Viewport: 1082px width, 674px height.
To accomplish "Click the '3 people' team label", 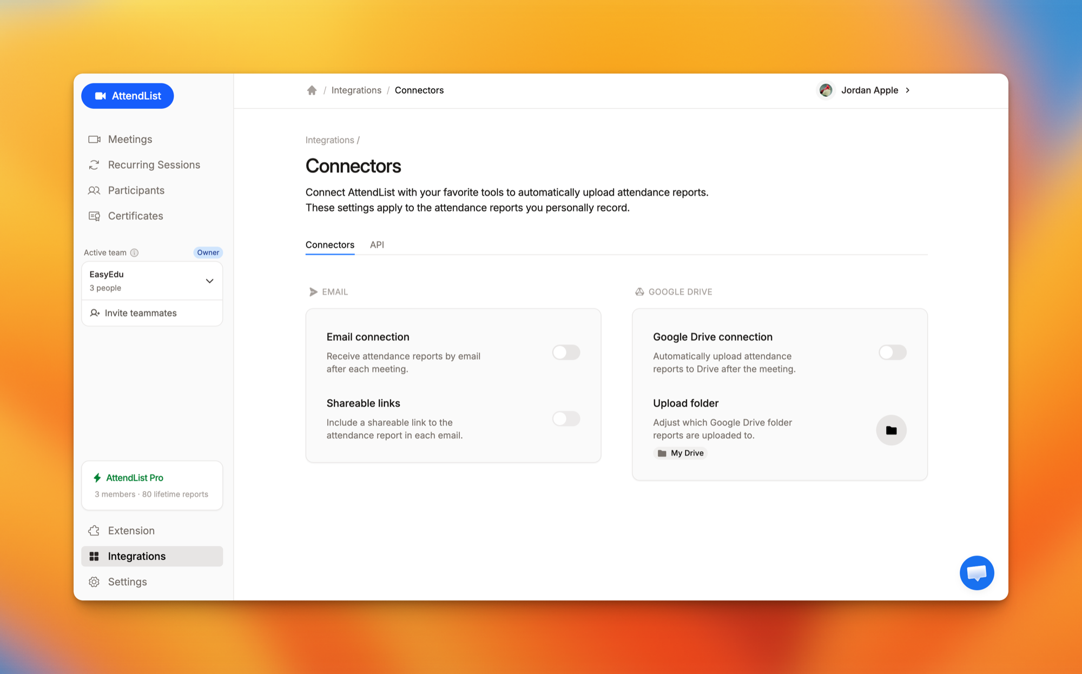I will (105, 288).
